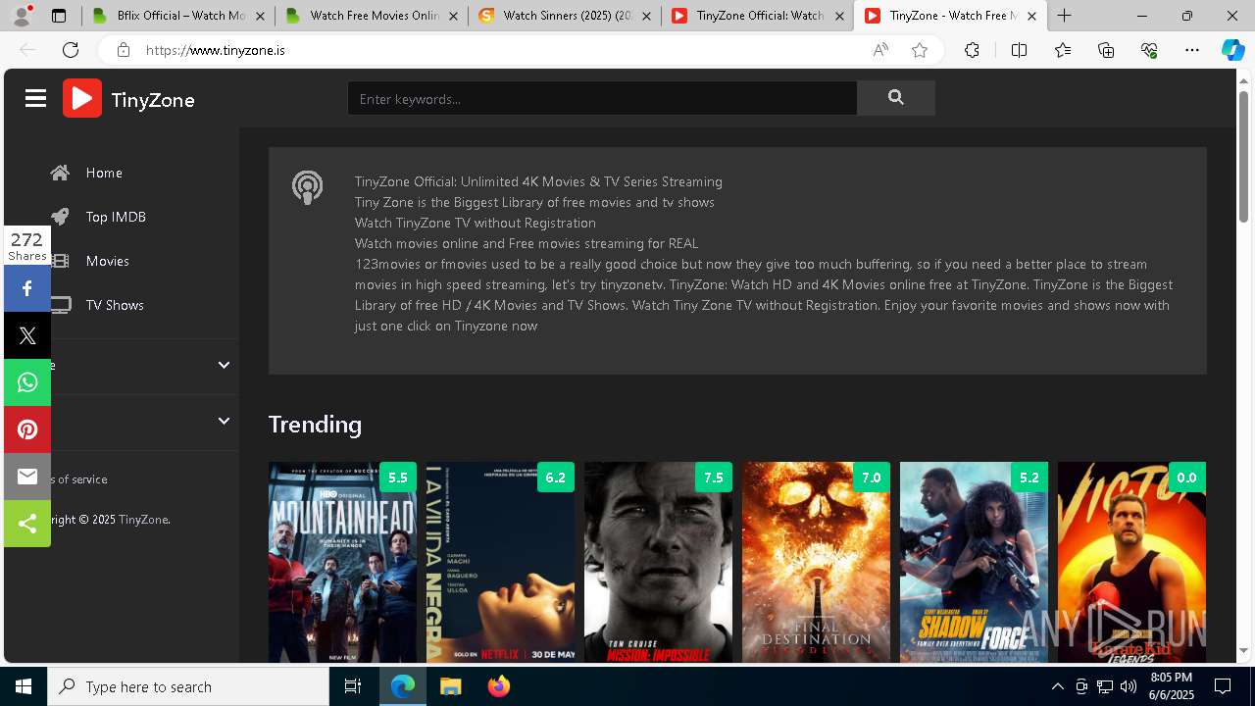1255x706 pixels.
Task: Open Browser essentials icon
Action: click(1149, 50)
